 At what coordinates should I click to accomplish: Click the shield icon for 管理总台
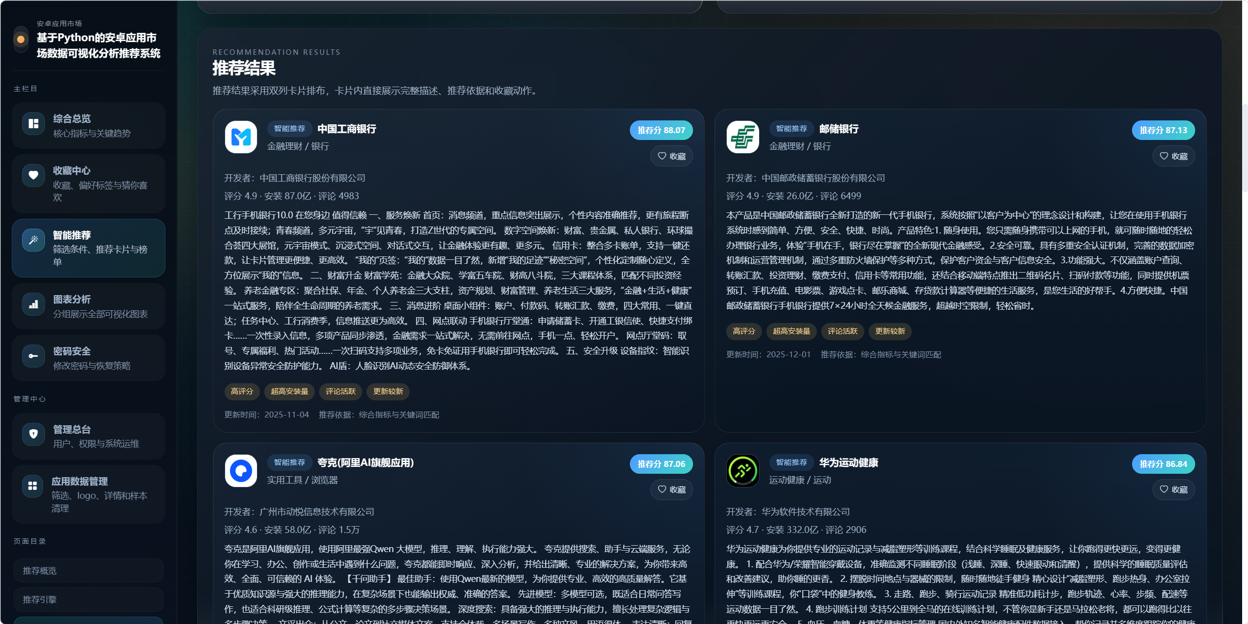click(33, 434)
